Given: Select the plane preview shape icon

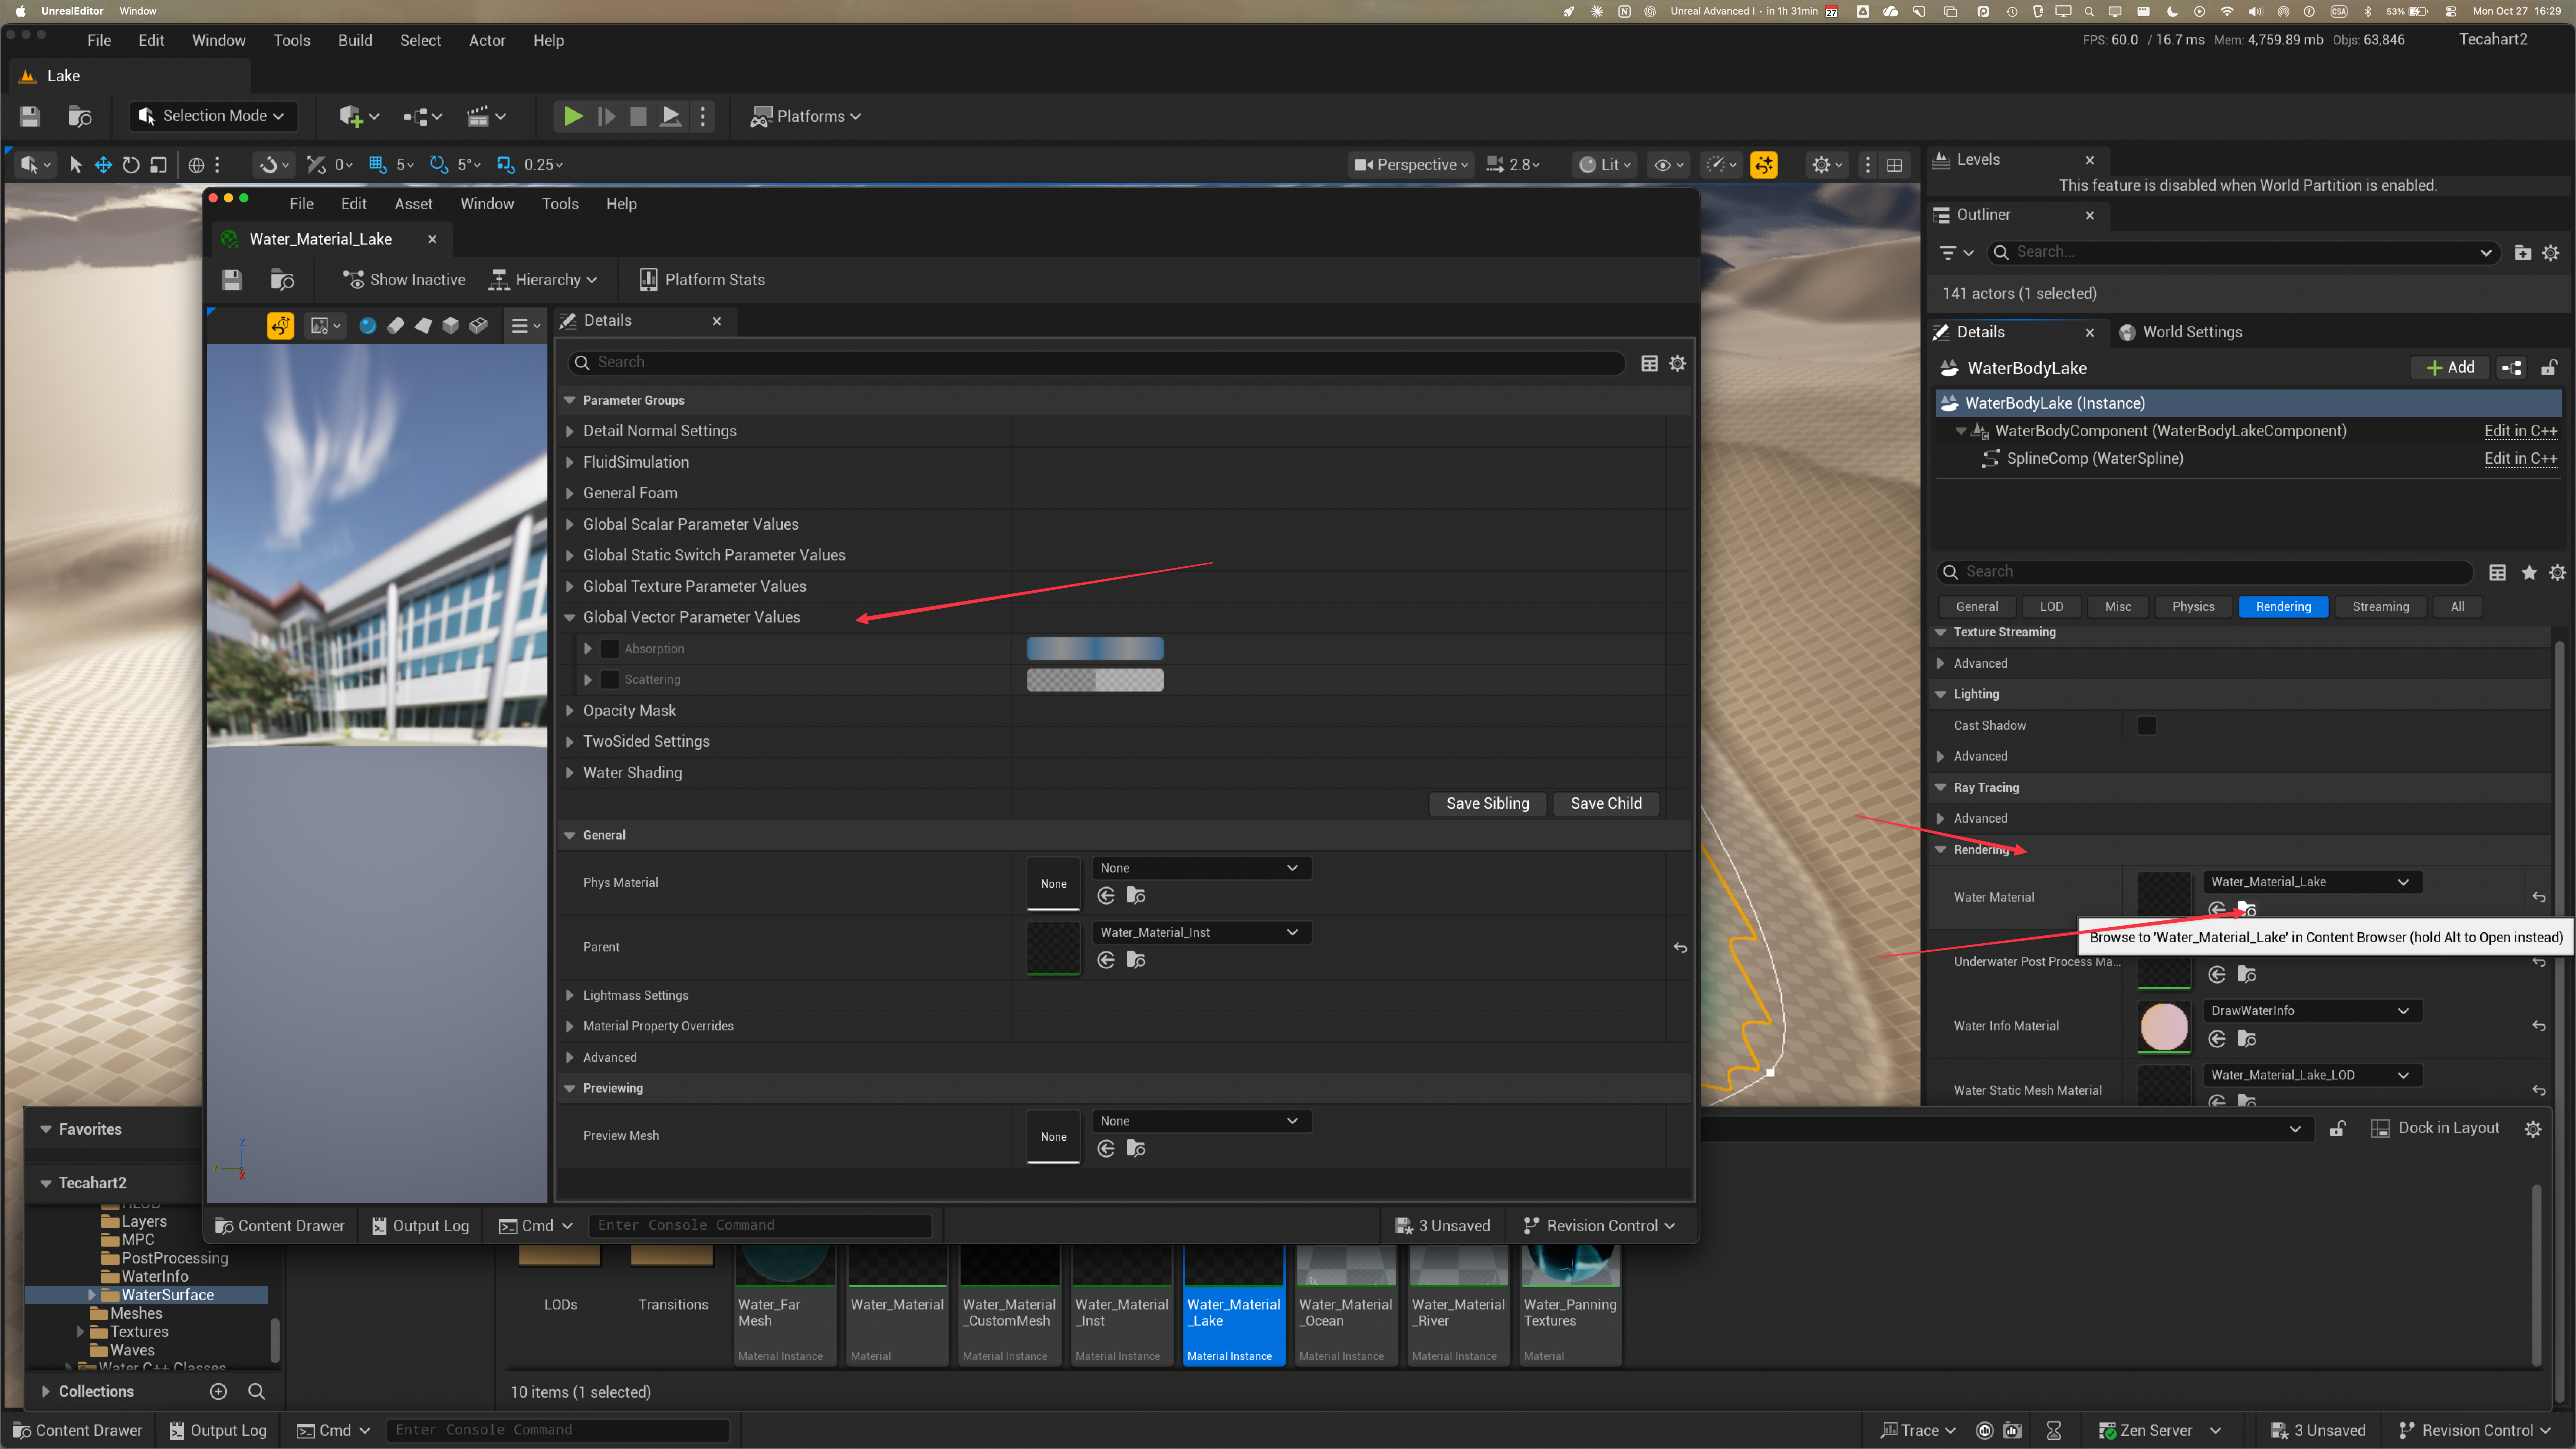Looking at the screenshot, I should tap(423, 326).
